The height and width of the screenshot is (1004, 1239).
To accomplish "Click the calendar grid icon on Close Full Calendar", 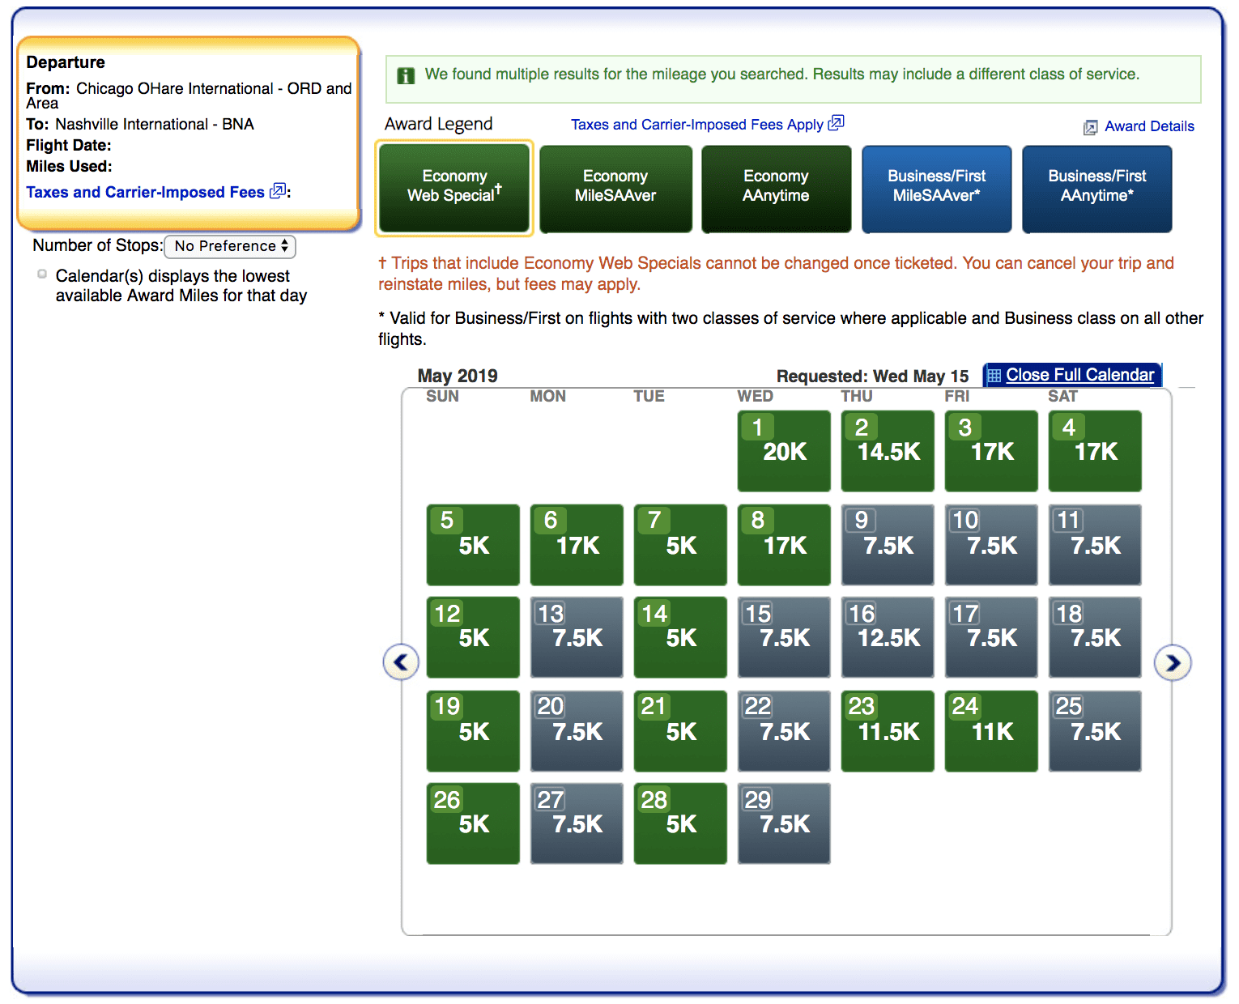I will point(996,374).
